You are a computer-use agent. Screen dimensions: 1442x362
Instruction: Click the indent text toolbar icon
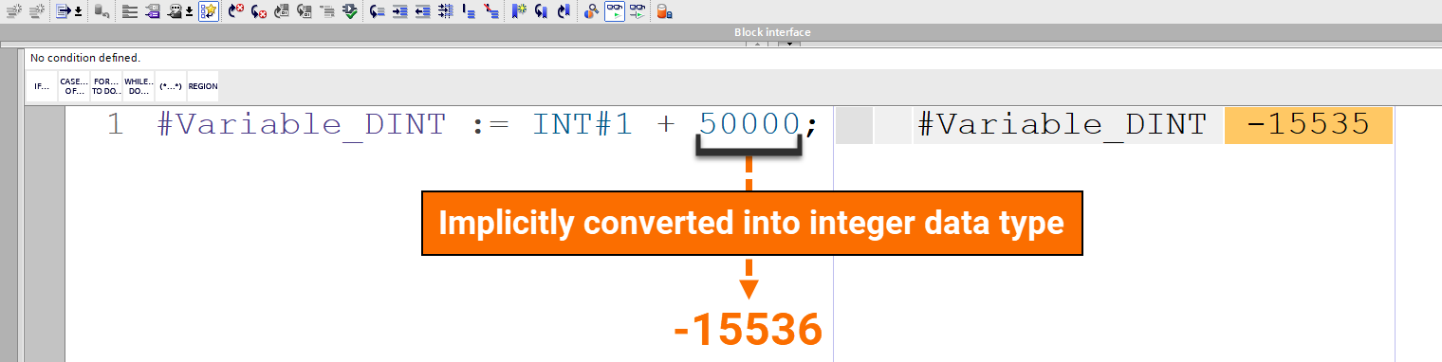400,11
